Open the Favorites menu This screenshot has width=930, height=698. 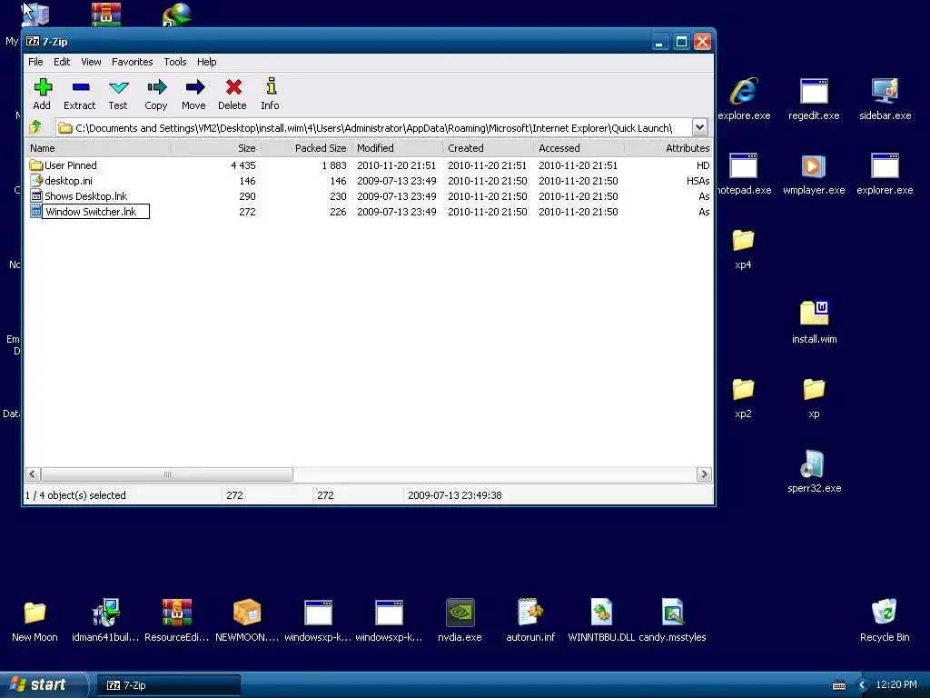click(133, 62)
